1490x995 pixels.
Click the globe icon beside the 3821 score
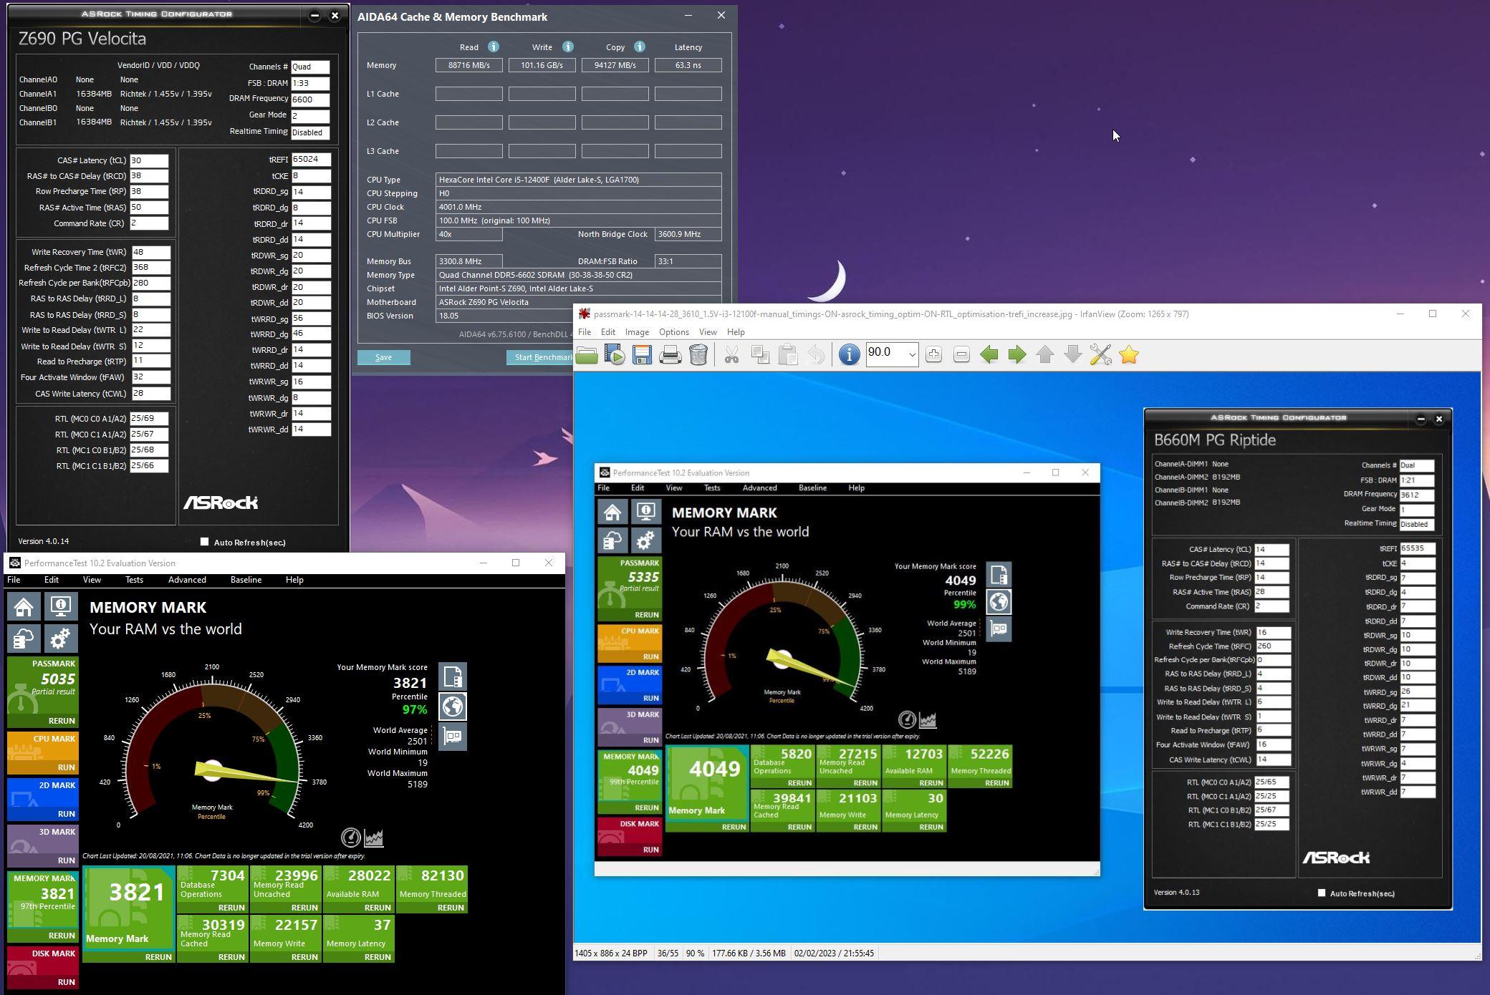pos(453,707)
